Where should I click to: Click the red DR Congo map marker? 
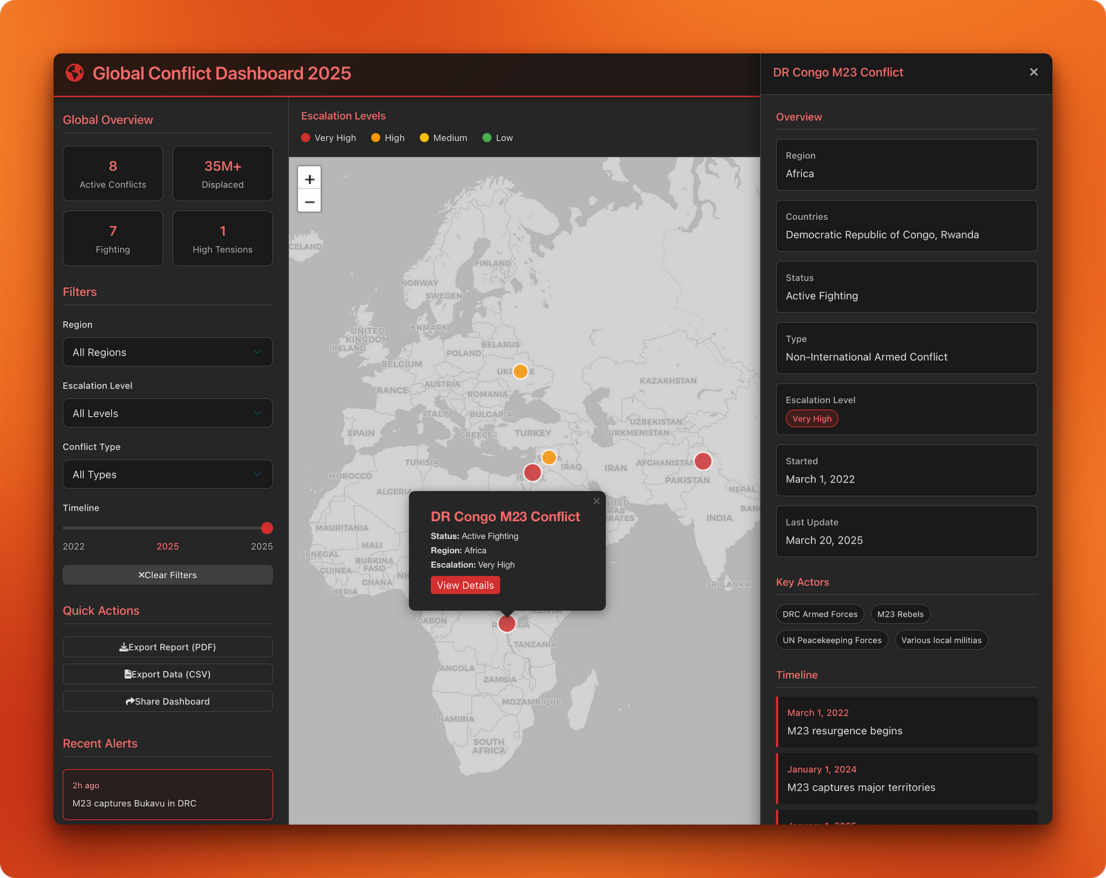pyautogui.click(x=507, y=624)
